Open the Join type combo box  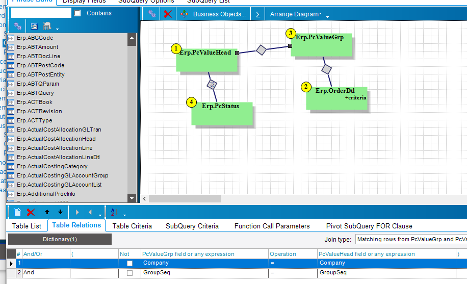[x=411, y=239]
